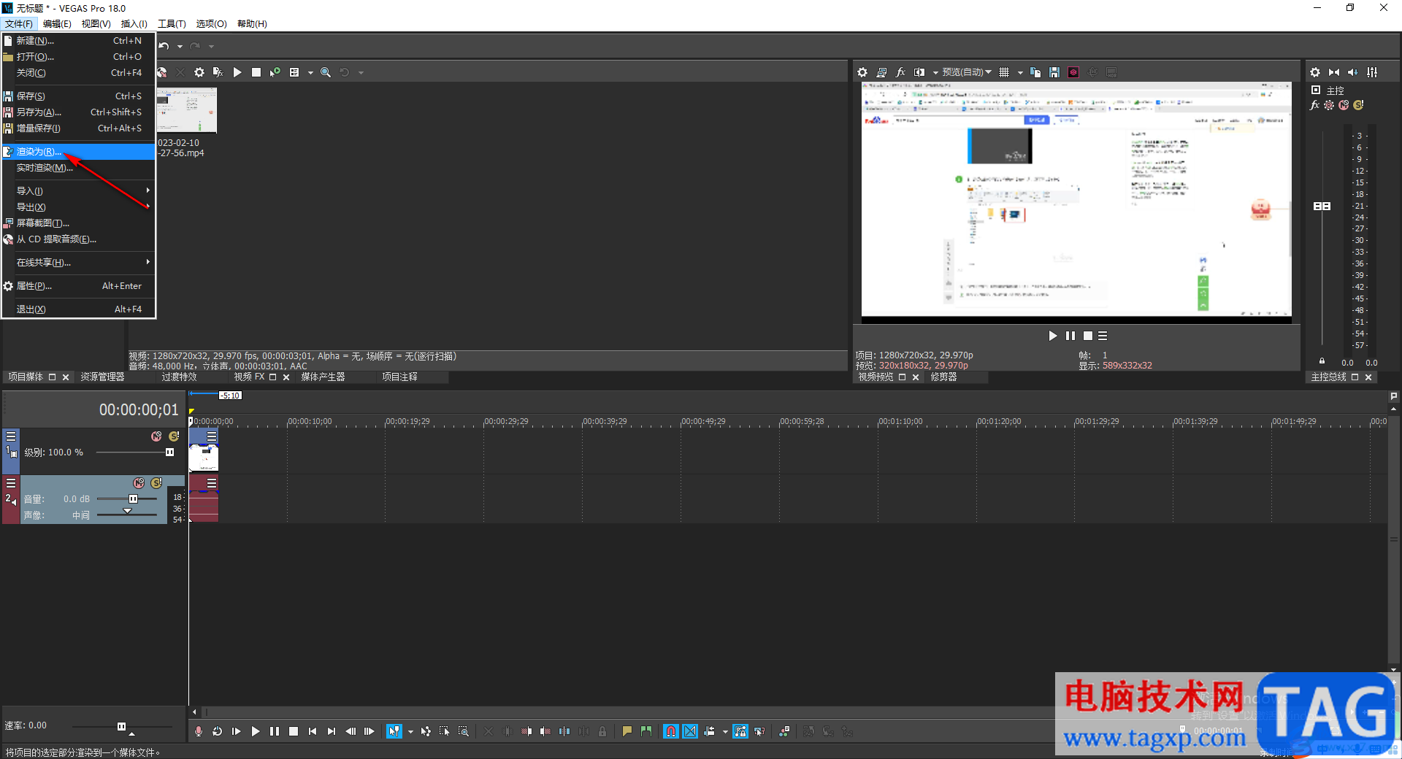This screenshot has width=1402, height=759.
Task: Open the File menu in the menu bar
Action: [x=19, y=23]
